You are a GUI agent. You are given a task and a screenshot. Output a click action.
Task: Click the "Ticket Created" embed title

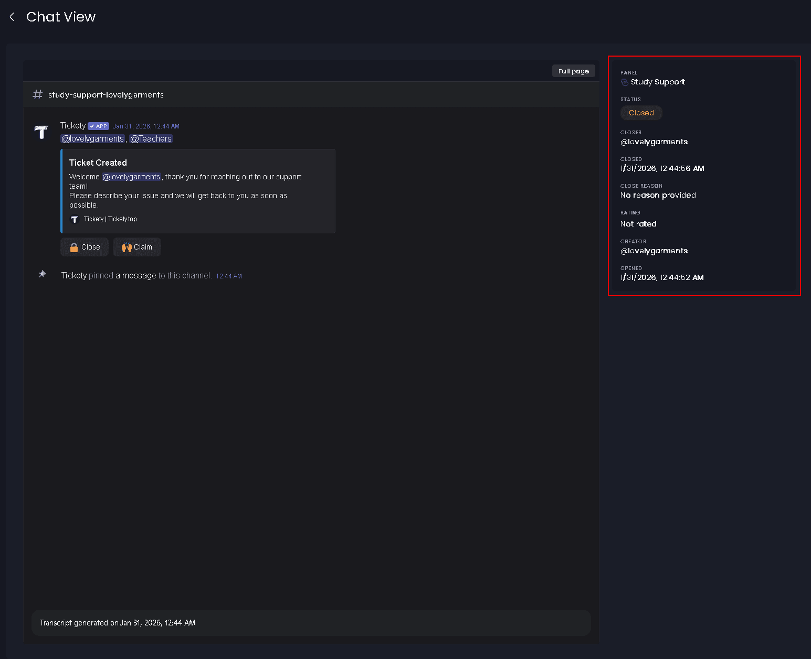click(x=98, y=163)
